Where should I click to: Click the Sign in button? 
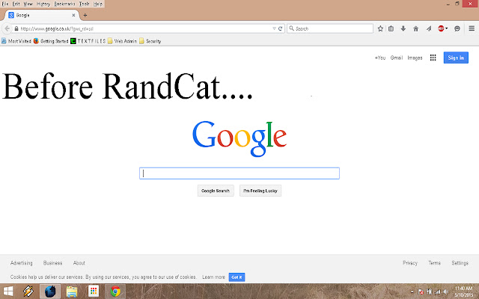pyautogui.click(x=456, y=58)
